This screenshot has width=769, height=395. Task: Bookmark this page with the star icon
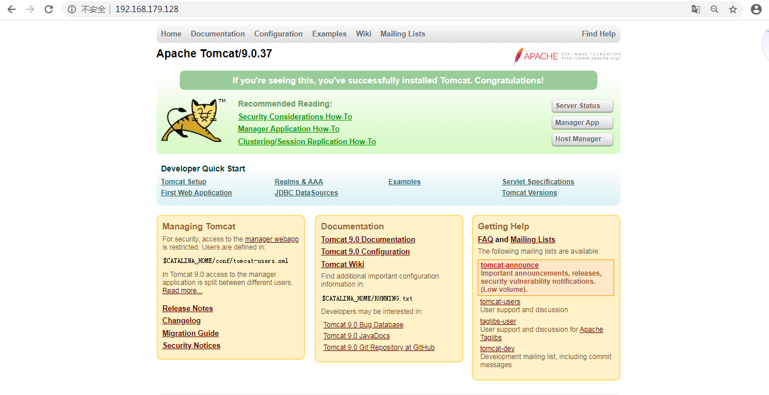(733, 9)
